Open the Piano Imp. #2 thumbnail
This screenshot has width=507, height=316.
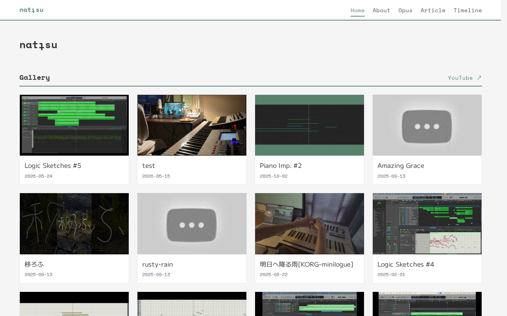tap(309, 125)
